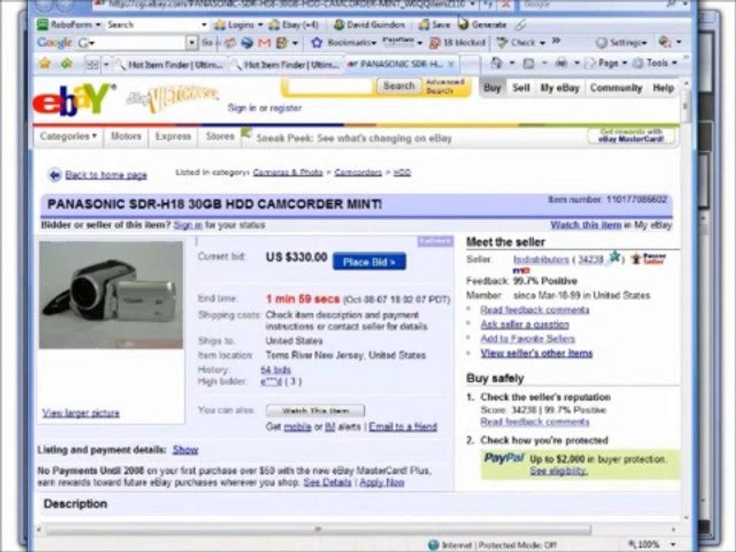Click the eBay MasterCard rewards banner
This screenshot has height=552, width=736.
pyautogui.click(x=631, y=136)
